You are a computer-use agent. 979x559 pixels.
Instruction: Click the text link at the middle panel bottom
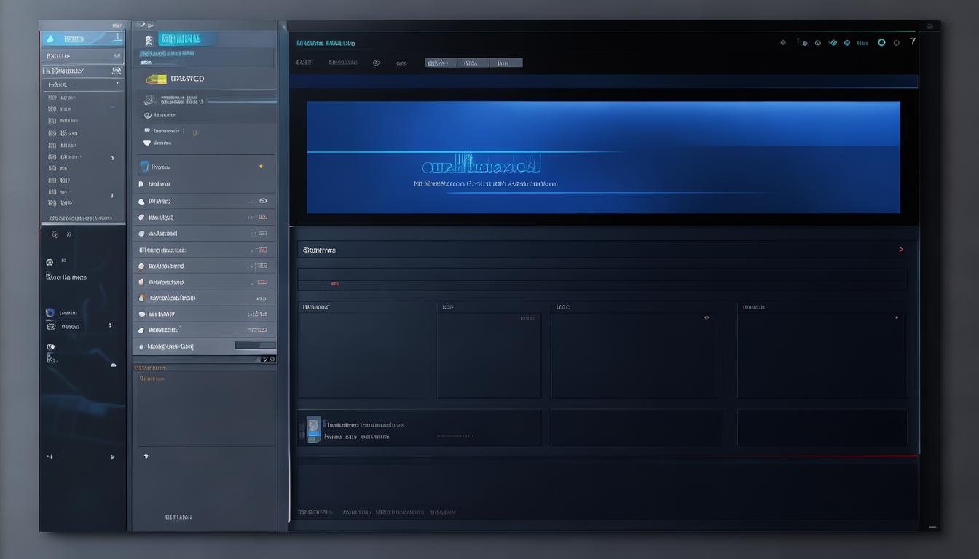[x=178, y=517]
